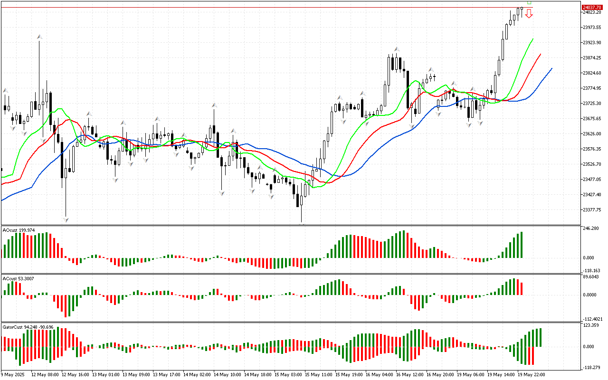The image size is (608, 380).
Task: Select the GatorCust 94.248 -90.696 label
Action: (28, 327)
